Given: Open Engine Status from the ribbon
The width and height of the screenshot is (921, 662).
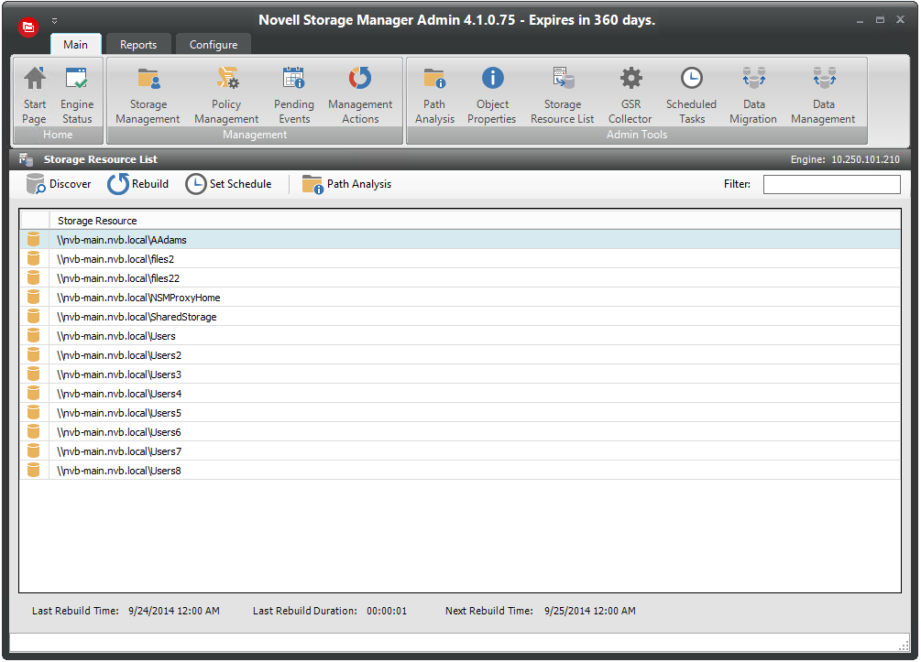Looking at the screenshot, I should coord(77,95).
